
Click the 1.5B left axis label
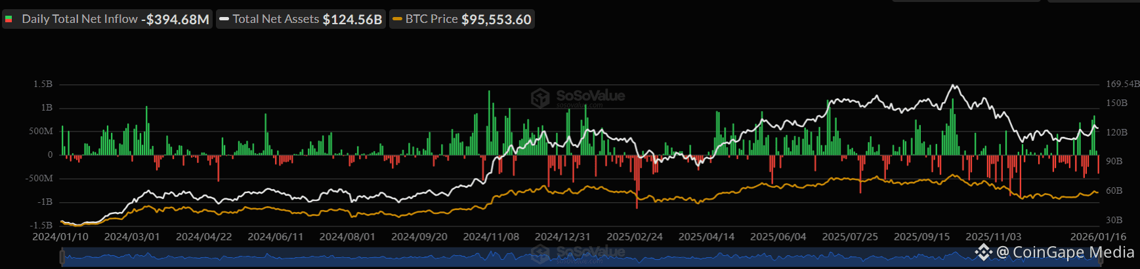[43, 84]
